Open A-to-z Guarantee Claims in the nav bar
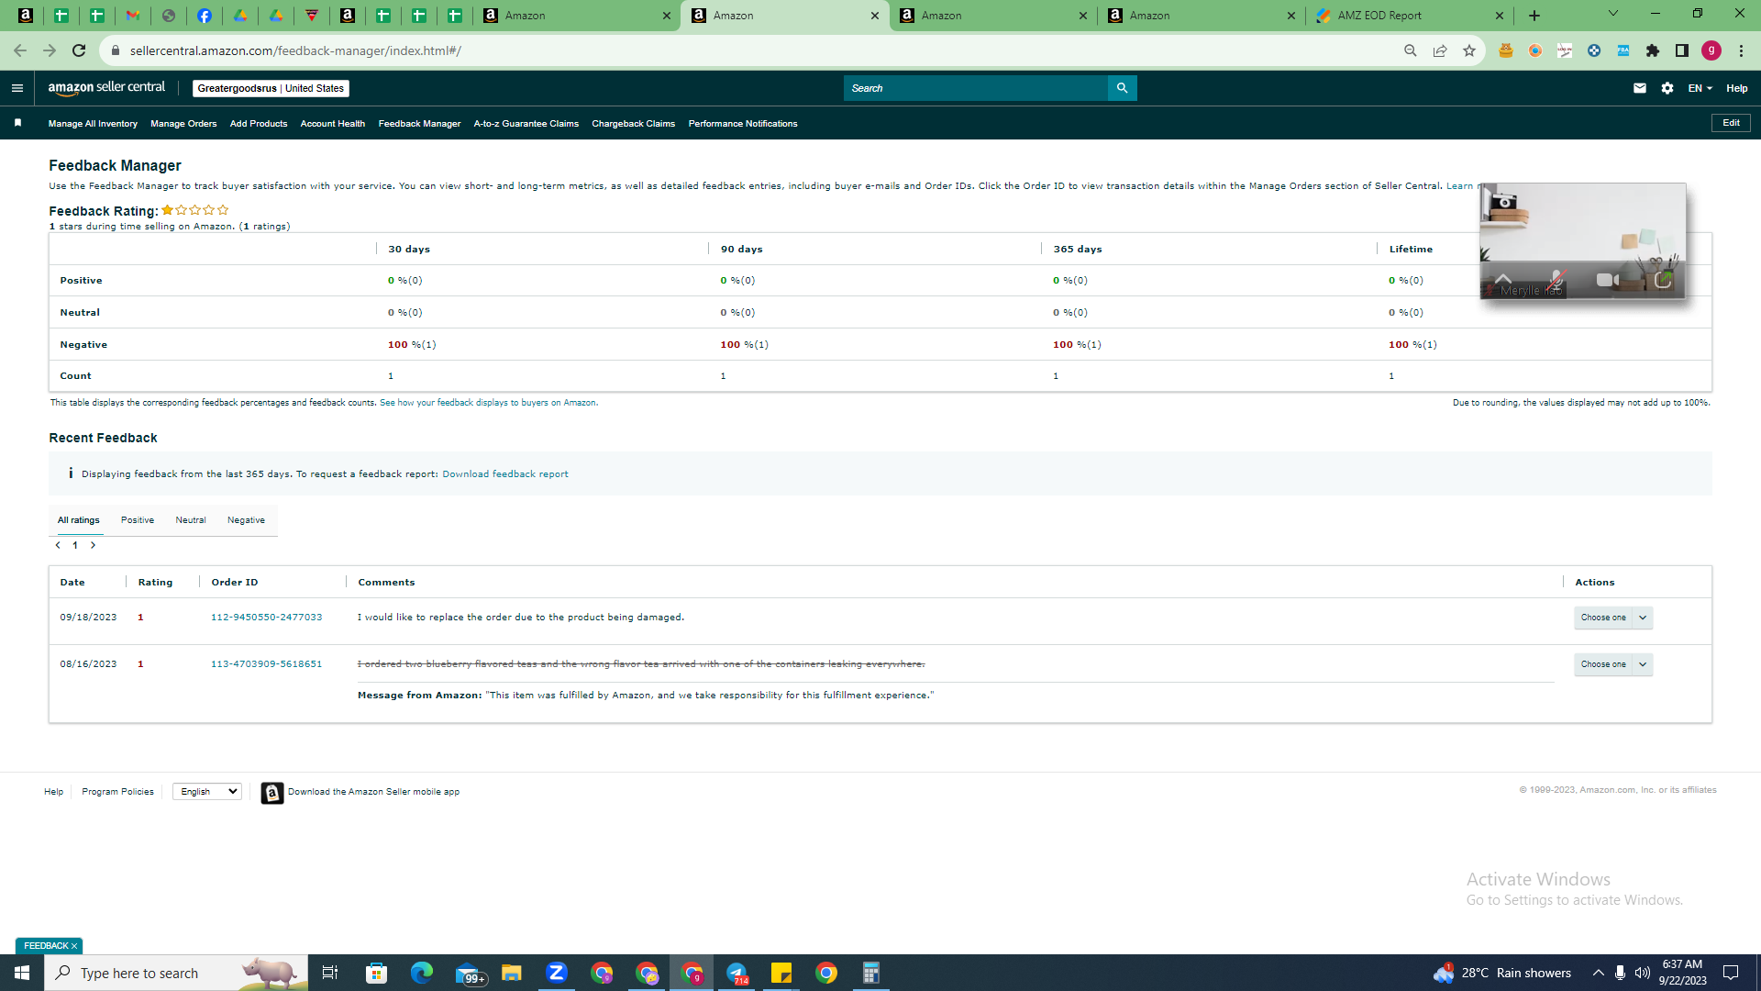The height and width of the screenshot is (991, 1761). [x=526, y=124]
